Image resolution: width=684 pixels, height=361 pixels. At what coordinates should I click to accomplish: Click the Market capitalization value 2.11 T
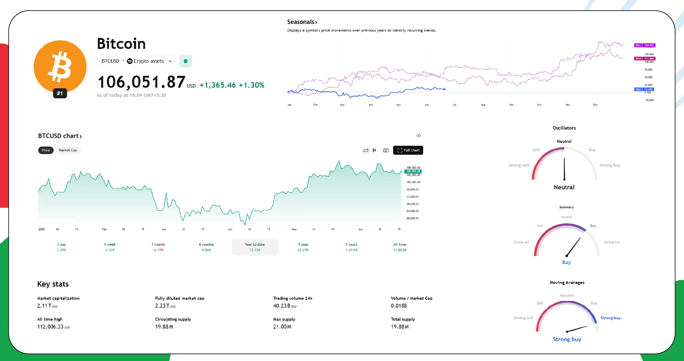click(47, 306)
